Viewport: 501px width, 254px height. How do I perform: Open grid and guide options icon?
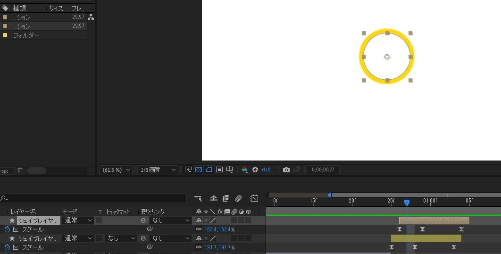(x=229, y=170)
